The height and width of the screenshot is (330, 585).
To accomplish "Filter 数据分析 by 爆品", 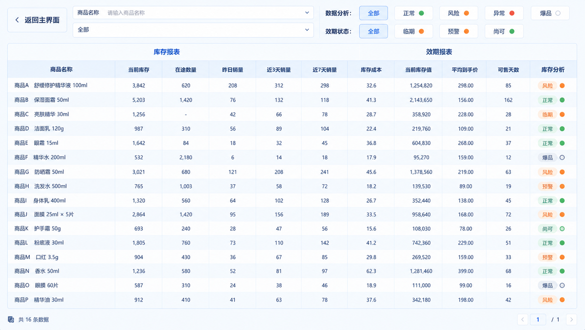I will tap(550, 13).
